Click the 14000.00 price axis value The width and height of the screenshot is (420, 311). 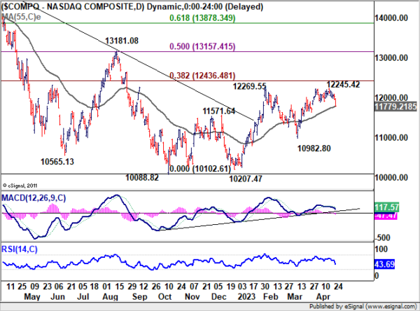[391, 18]
